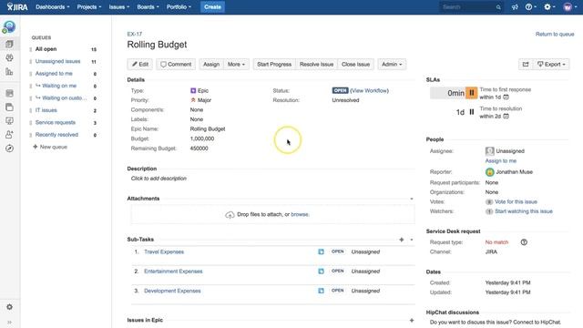Click to add description text
Image resolution: width=583 pixels, height=328 pixels.
pos(159,179)
